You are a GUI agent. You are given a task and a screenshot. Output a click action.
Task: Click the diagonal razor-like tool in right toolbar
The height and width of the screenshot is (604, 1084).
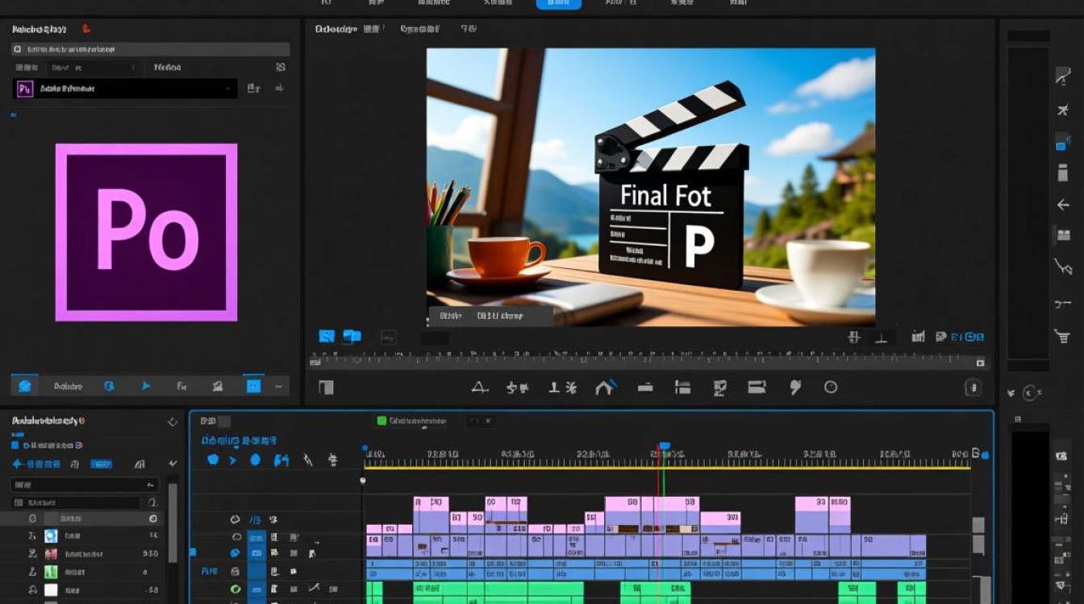pyautogui.click(x=1063, y=267)
